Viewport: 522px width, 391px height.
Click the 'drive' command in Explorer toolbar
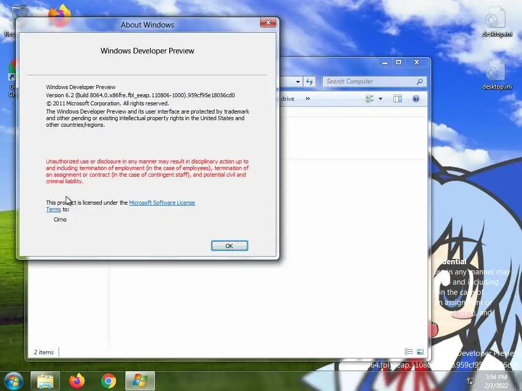click(x=288, y=99)
